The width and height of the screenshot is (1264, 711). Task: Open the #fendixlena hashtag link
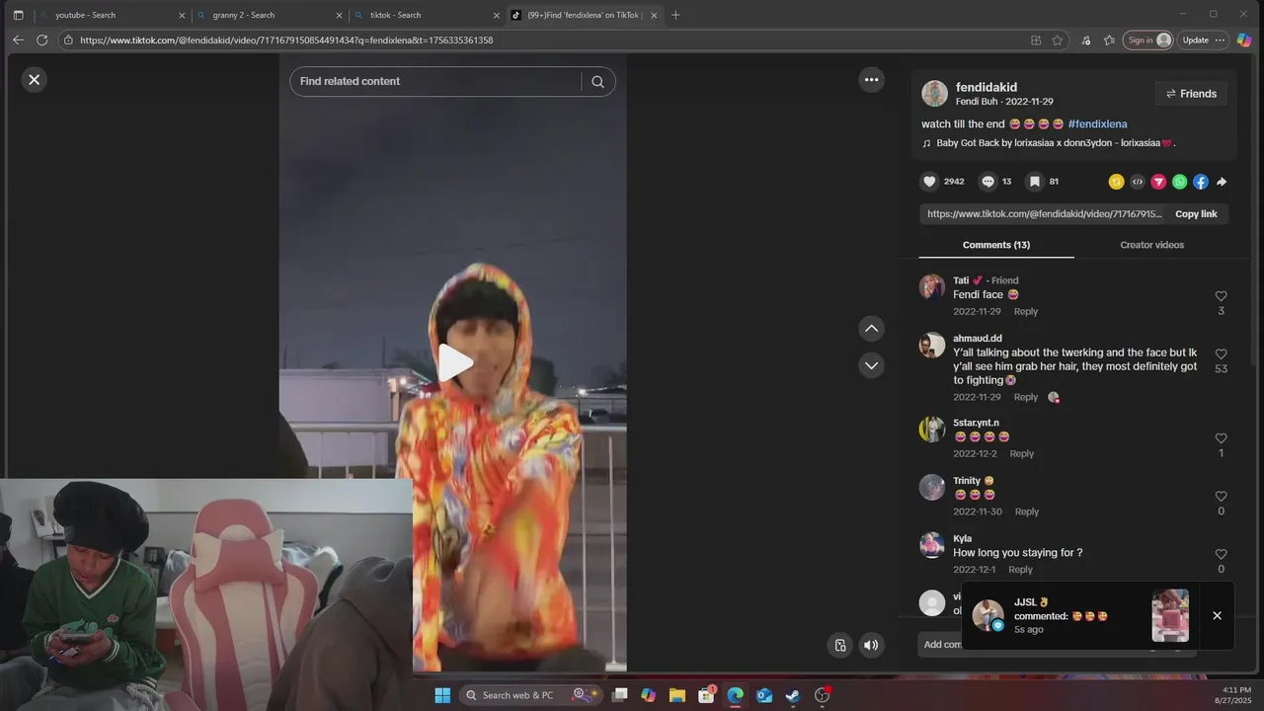[1097, 124]
